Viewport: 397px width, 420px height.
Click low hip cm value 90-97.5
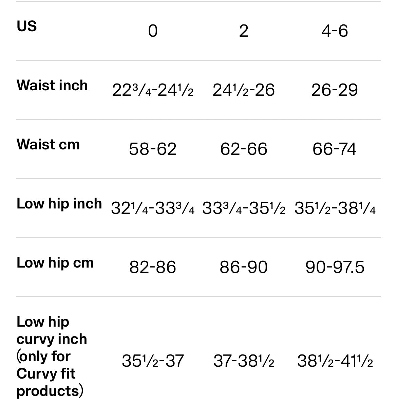pos(335,267)
